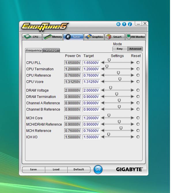Decrease DRAM Termination with left arrow
This screenshot has height=193, width=187.
[103, 96]
